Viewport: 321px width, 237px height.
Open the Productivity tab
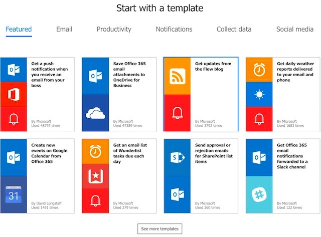pos(114,29)
